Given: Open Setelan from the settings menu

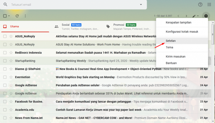Looking at the screenshot, I should [182, 41].
